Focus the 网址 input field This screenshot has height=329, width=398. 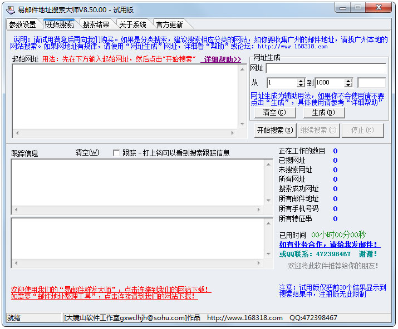(x=326, y=68)
